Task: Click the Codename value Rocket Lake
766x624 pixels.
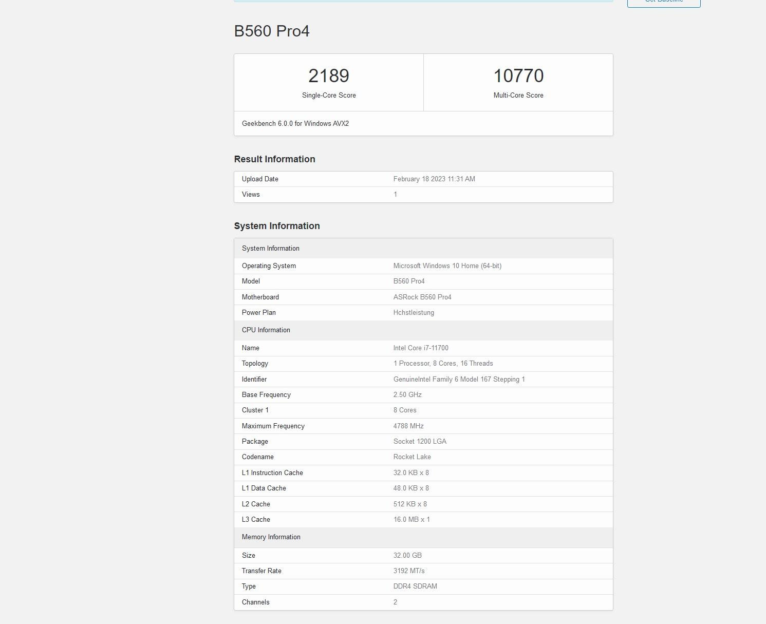Action: (412, 457)
